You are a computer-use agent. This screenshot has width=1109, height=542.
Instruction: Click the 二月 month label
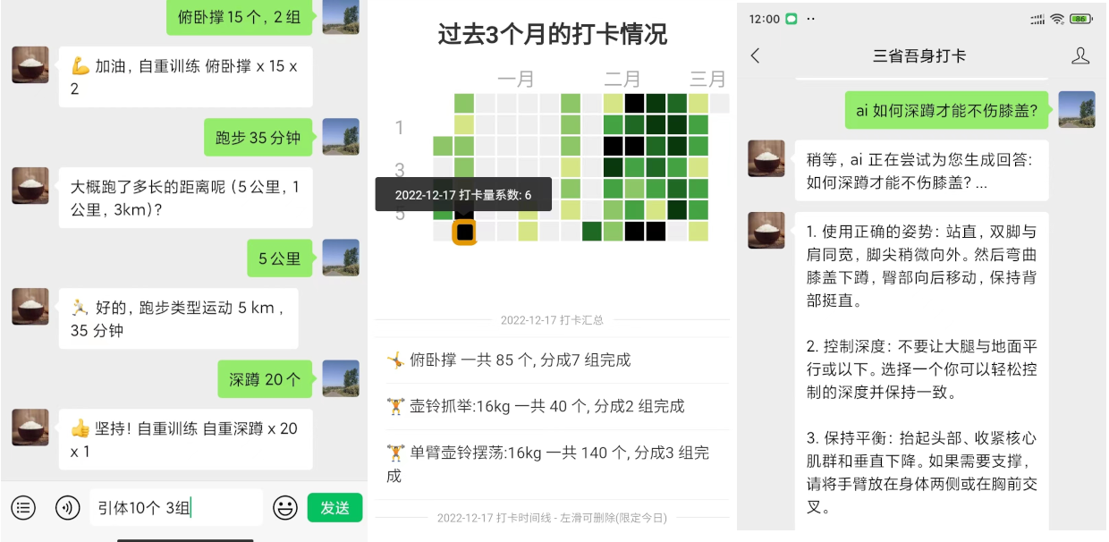point(622,79)
